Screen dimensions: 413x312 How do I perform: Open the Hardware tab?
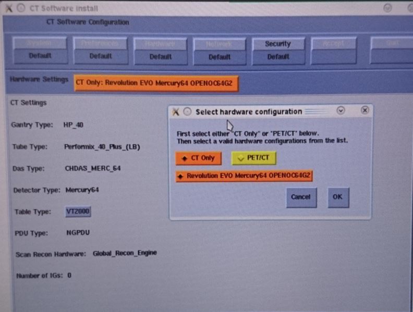click(x=160, y=44)
